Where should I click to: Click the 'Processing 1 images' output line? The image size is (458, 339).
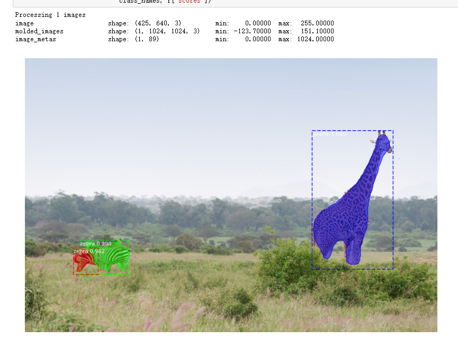[50, 15]
